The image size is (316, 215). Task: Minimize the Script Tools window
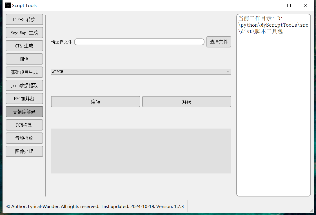click(x=273, y=5)
